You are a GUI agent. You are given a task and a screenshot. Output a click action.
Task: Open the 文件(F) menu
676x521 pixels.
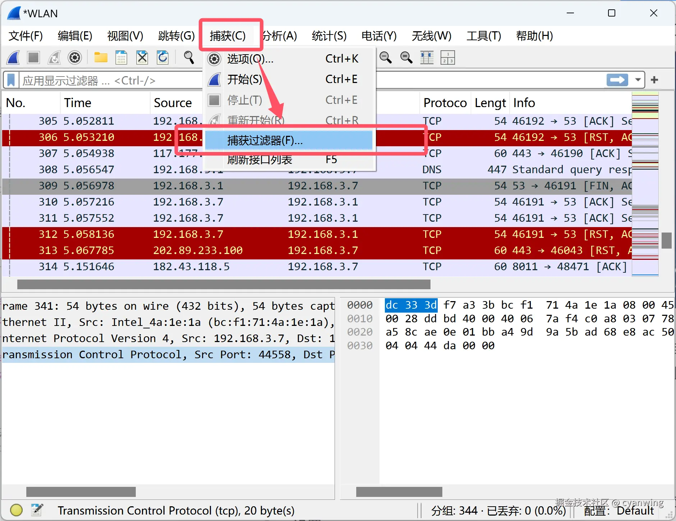(x=26, y=36)
